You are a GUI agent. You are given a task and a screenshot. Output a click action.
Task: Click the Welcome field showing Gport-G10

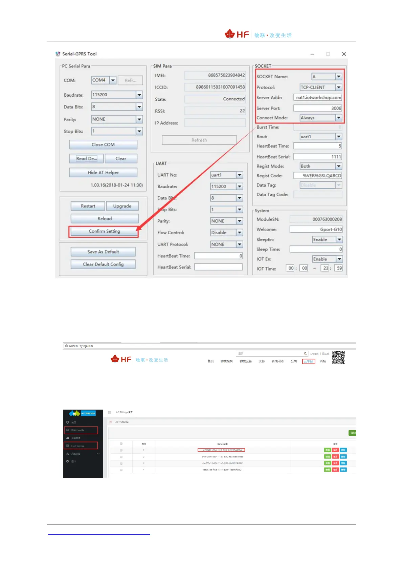(316, 230)
